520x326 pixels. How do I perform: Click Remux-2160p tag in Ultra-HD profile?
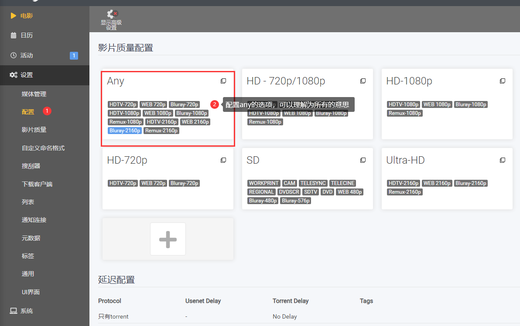click(x=405, y=192)
